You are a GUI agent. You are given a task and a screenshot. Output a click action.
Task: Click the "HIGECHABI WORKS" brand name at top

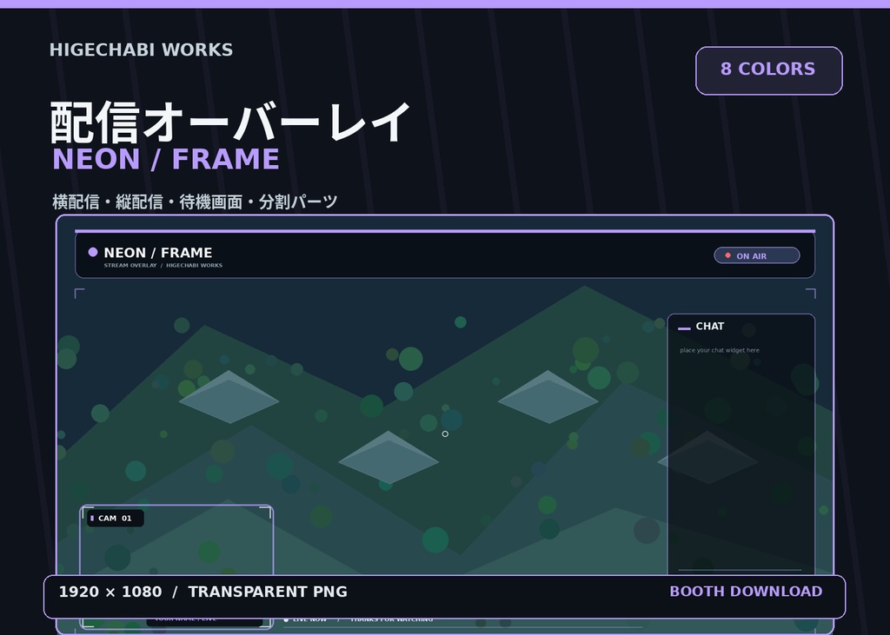click(142, 50)
